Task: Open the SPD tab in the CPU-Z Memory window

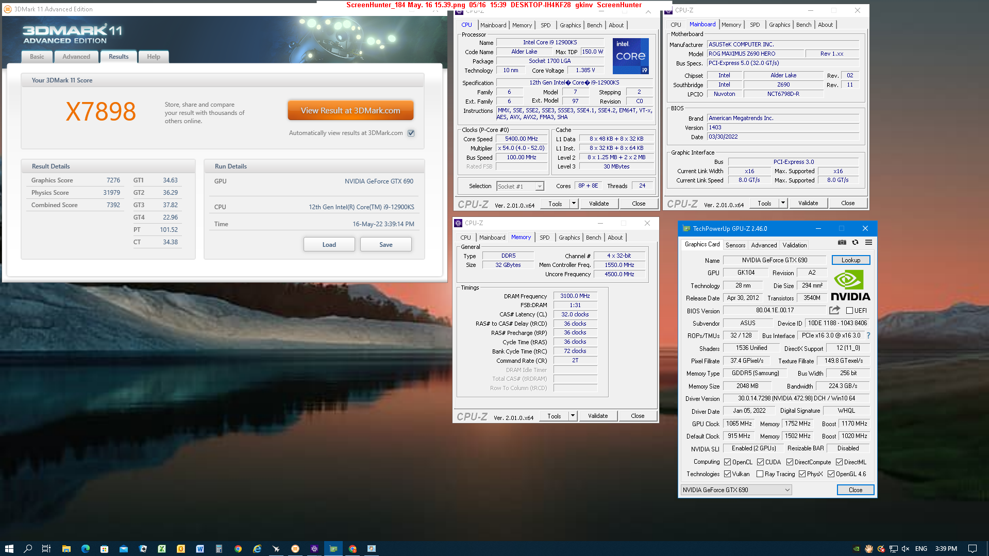Action: (544, 238)
